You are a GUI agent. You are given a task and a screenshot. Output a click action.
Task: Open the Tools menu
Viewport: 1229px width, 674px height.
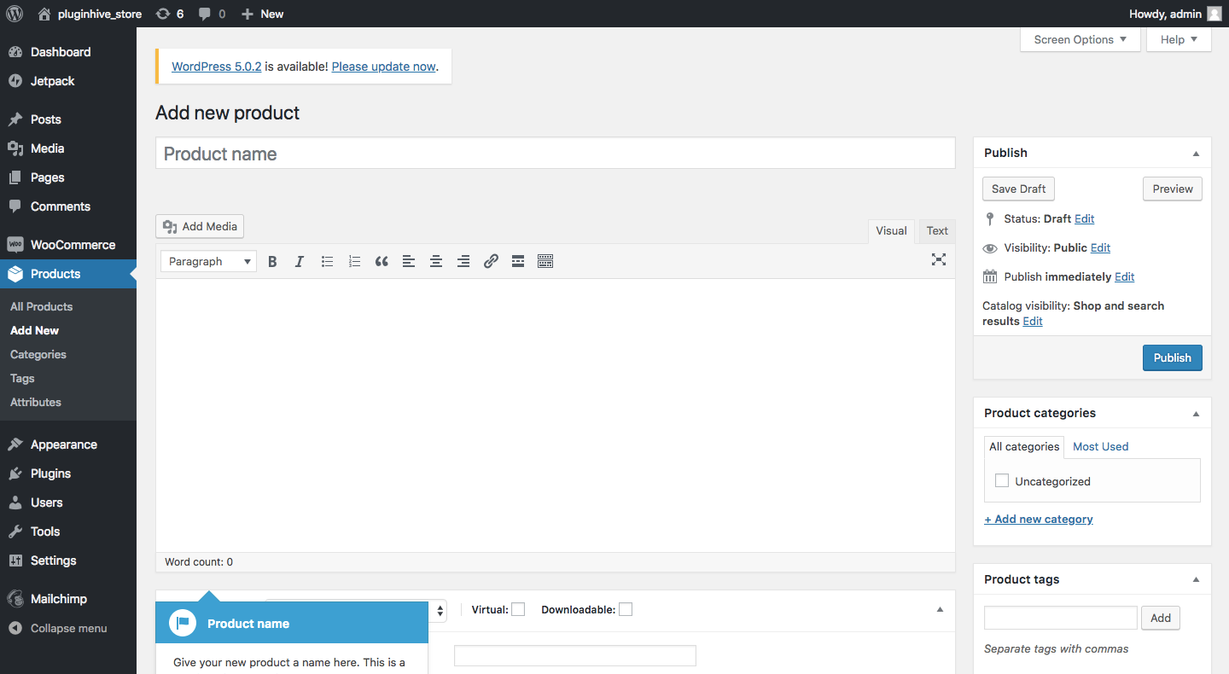coord(68,532)
